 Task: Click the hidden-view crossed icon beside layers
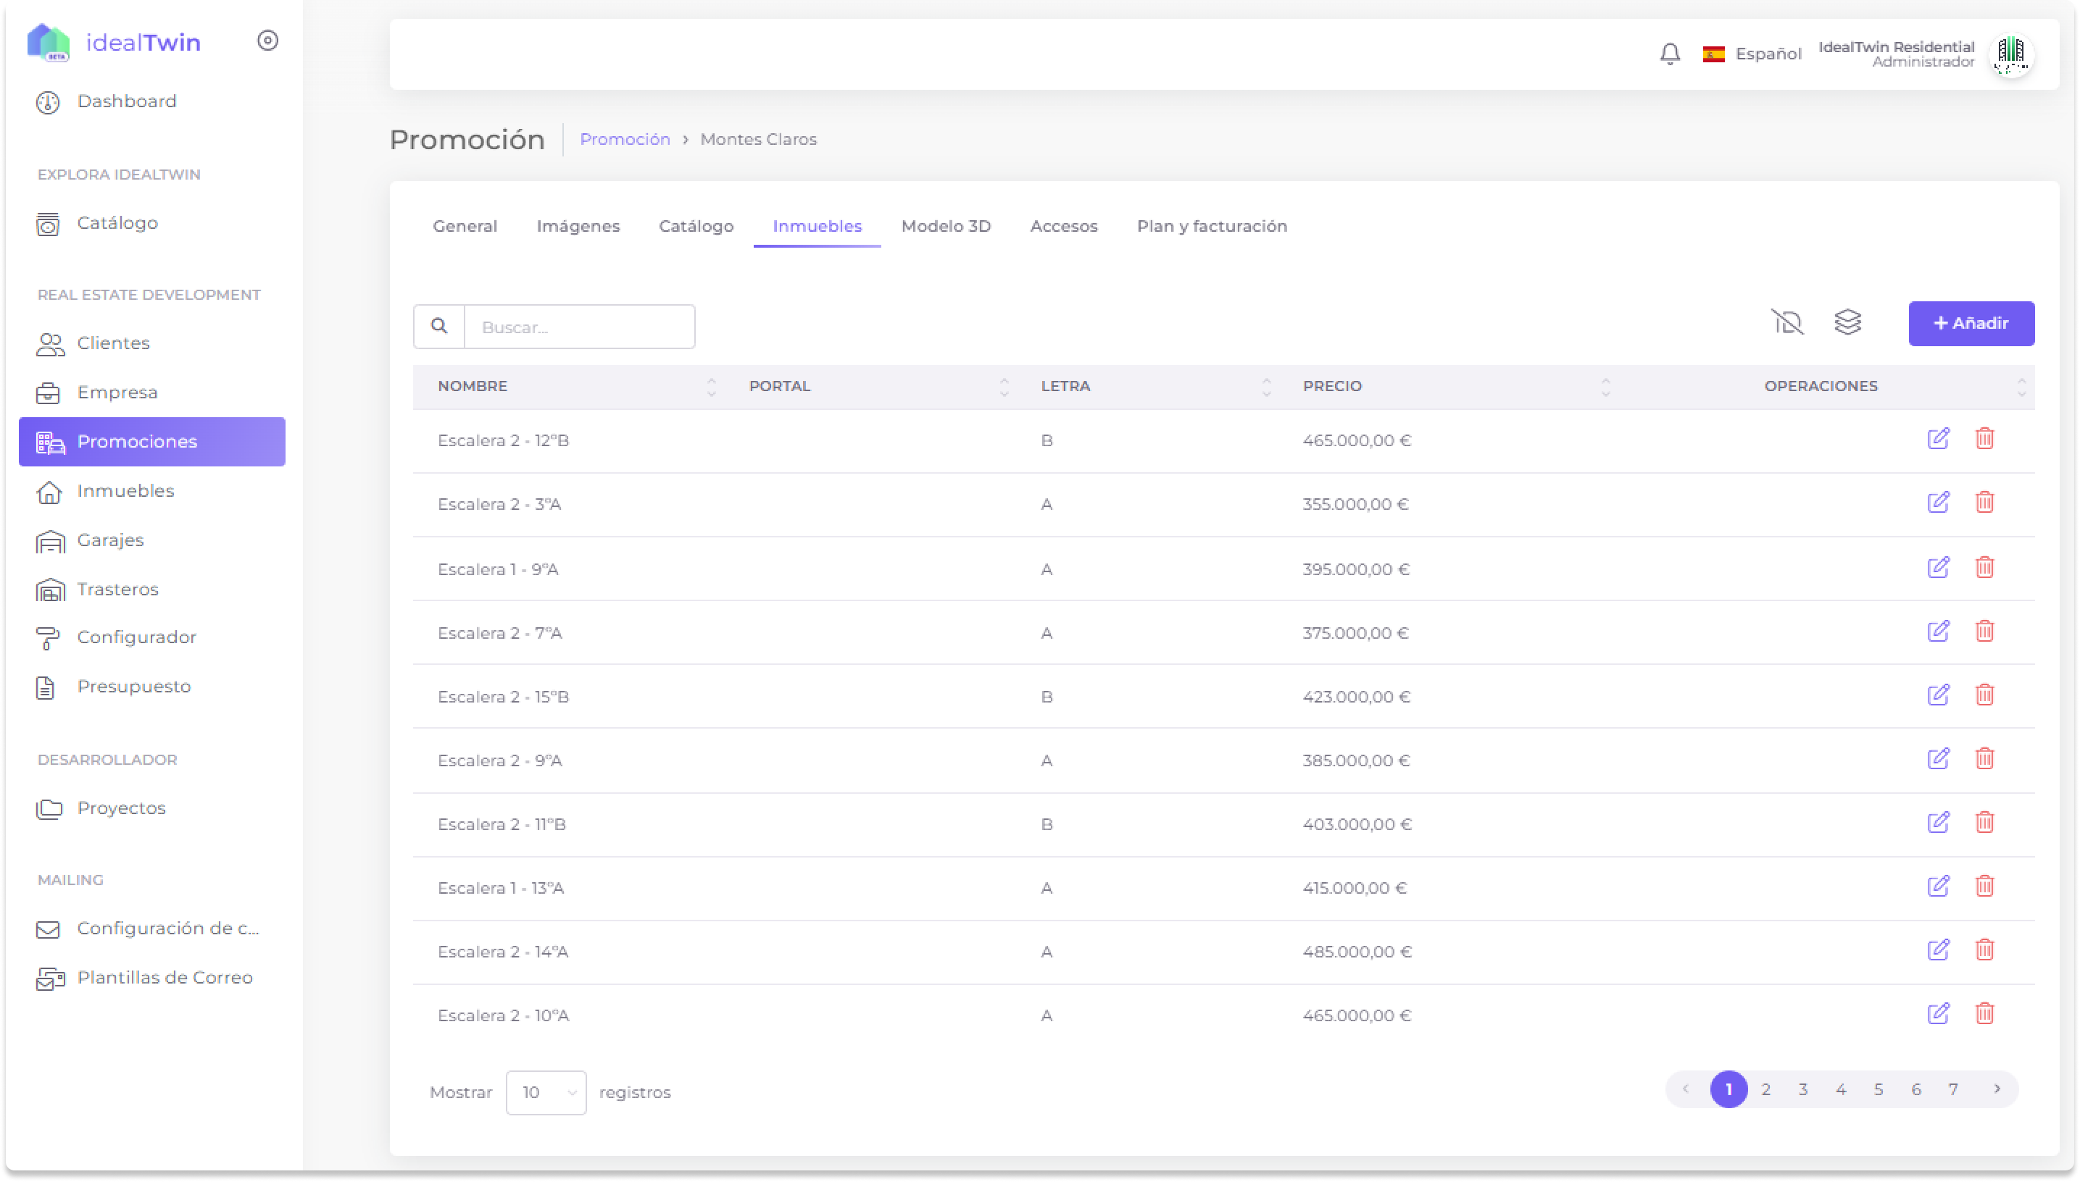(x=1786, y=322)
